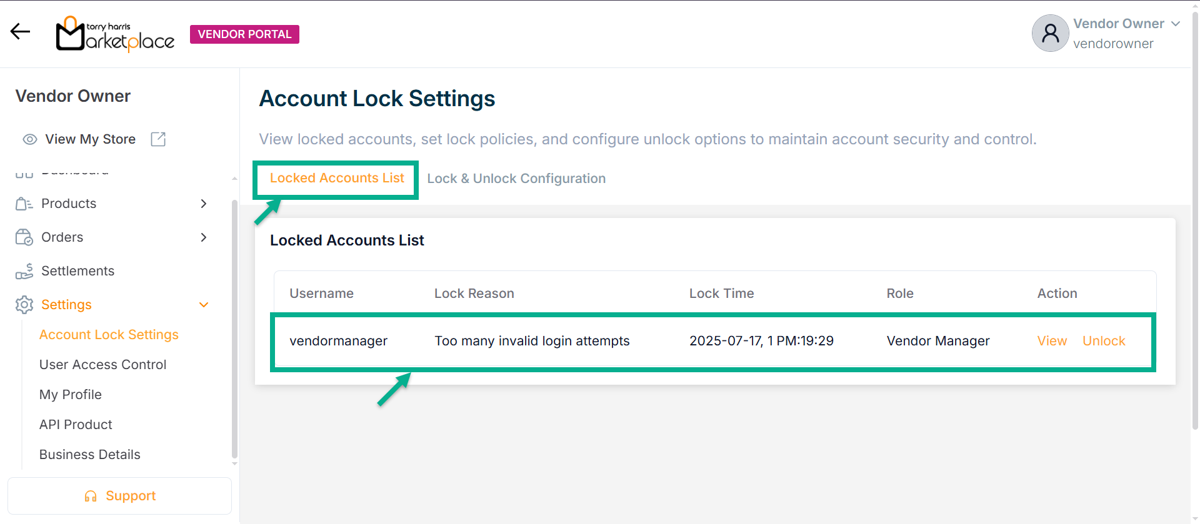Click the Orders box icon
Screen dimensions: 1200x524
(x=24, y=237)
